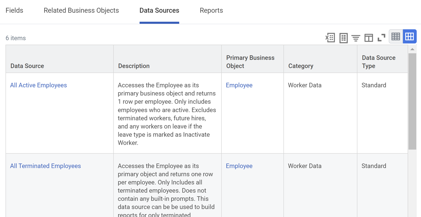This screenshot has height=217, width=421.
Task: Click the Category column header
Action: click(321, 59)
